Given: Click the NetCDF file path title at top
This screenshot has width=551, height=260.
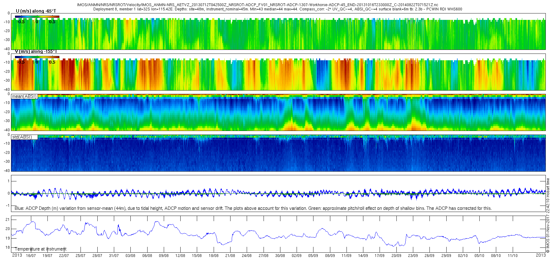Looking at the screenshot, I should pos(257,5).
